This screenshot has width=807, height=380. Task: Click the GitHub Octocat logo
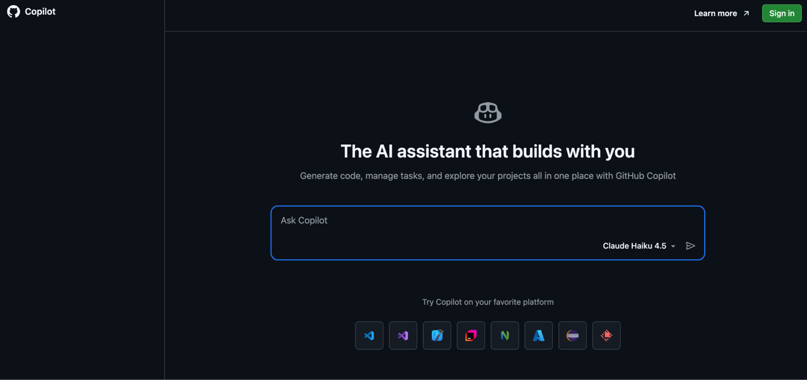[x=14, y=12]
